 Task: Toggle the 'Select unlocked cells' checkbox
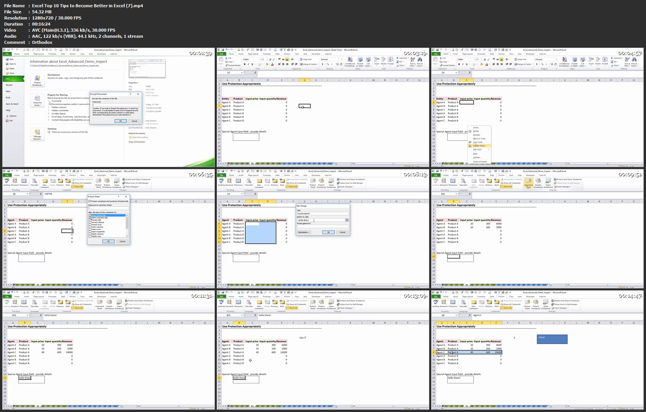(90, 218)
